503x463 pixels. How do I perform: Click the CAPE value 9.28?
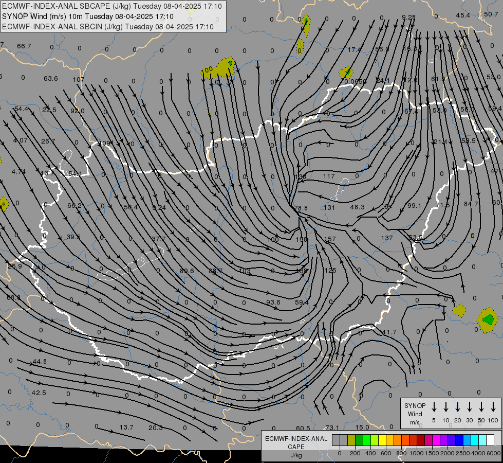coord(408,17)
